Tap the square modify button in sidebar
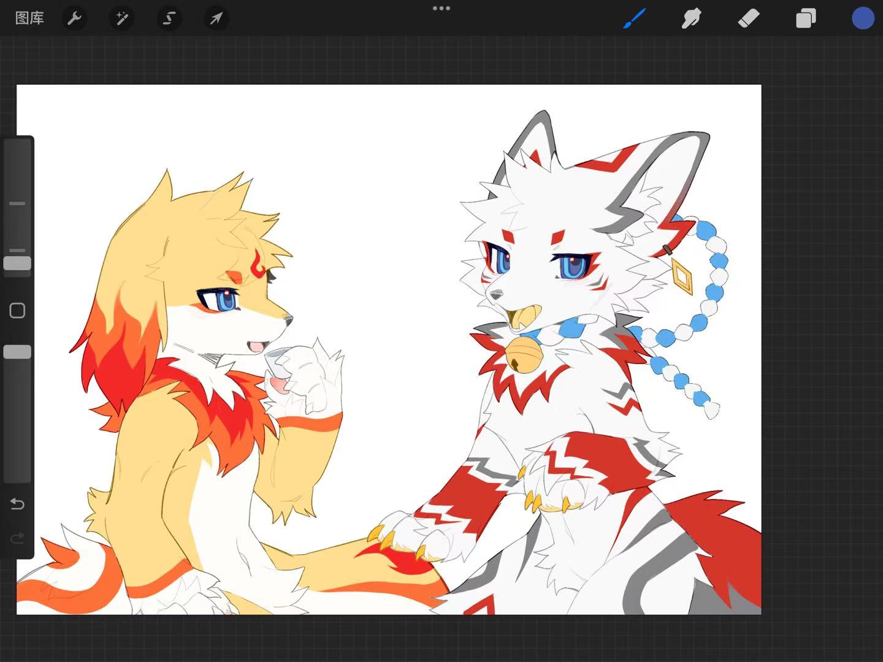883x662 pixels. coord(17,311)
